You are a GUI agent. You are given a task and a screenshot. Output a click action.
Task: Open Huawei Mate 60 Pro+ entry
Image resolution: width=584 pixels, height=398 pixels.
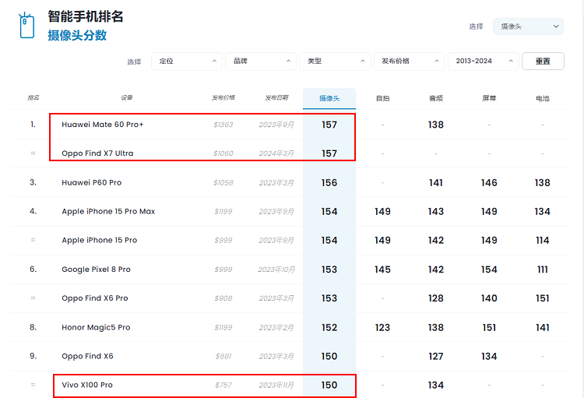tap(103, 125)
